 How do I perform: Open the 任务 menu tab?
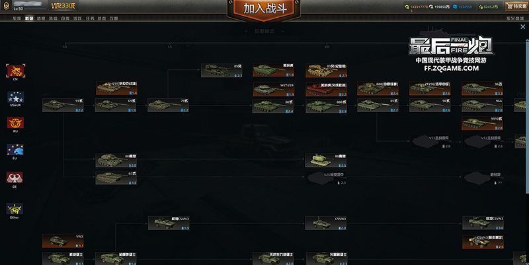pos(90,18)
